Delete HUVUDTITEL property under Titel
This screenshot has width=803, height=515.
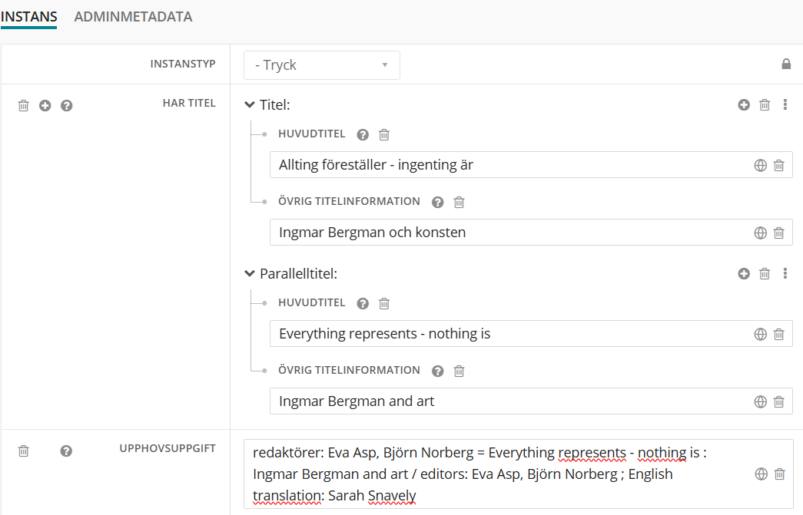(x=384, y=134)
